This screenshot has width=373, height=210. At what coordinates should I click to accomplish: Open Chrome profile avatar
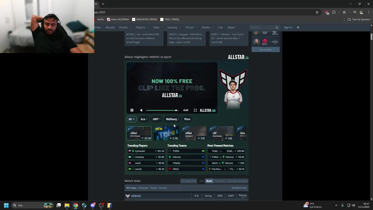[x=362, y=12]
